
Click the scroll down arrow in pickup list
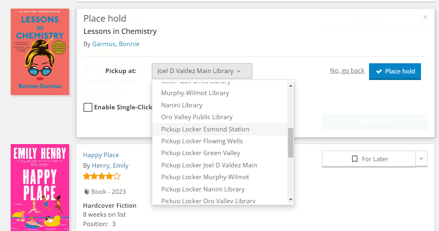tap(290, 200)
